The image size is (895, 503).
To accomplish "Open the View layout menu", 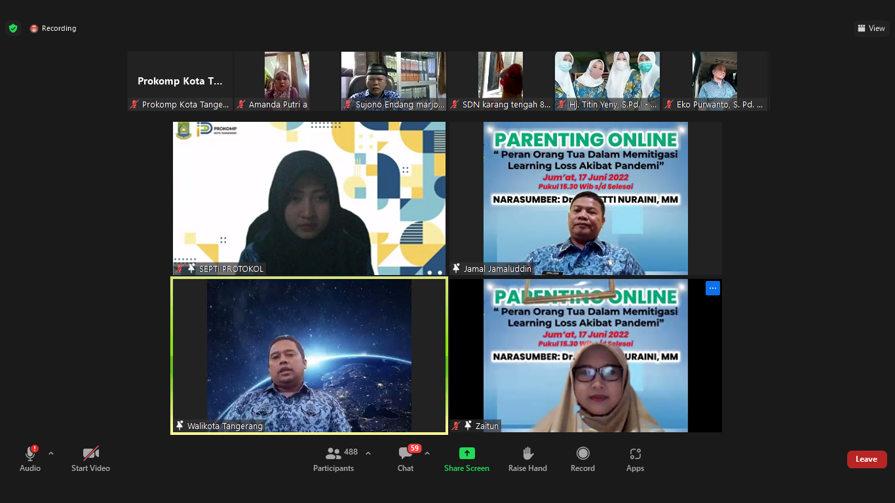I will (871, 28).
